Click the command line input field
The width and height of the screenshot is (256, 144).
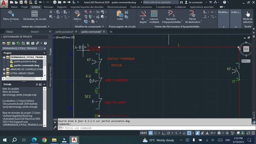(x=154, y=128)
